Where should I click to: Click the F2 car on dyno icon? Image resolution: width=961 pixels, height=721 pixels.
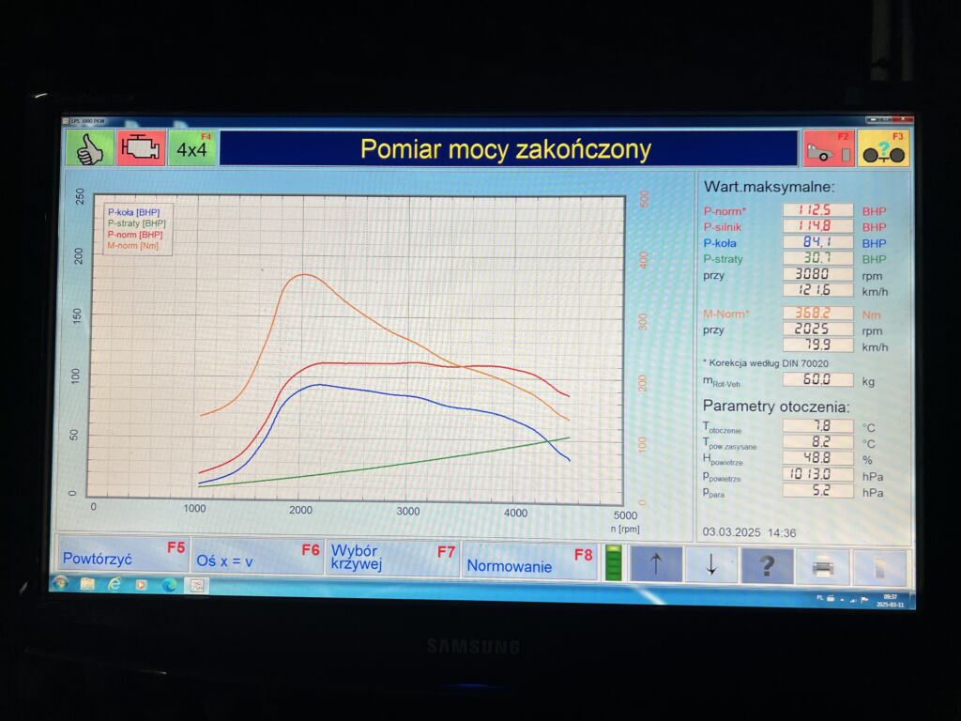[828, 149]
